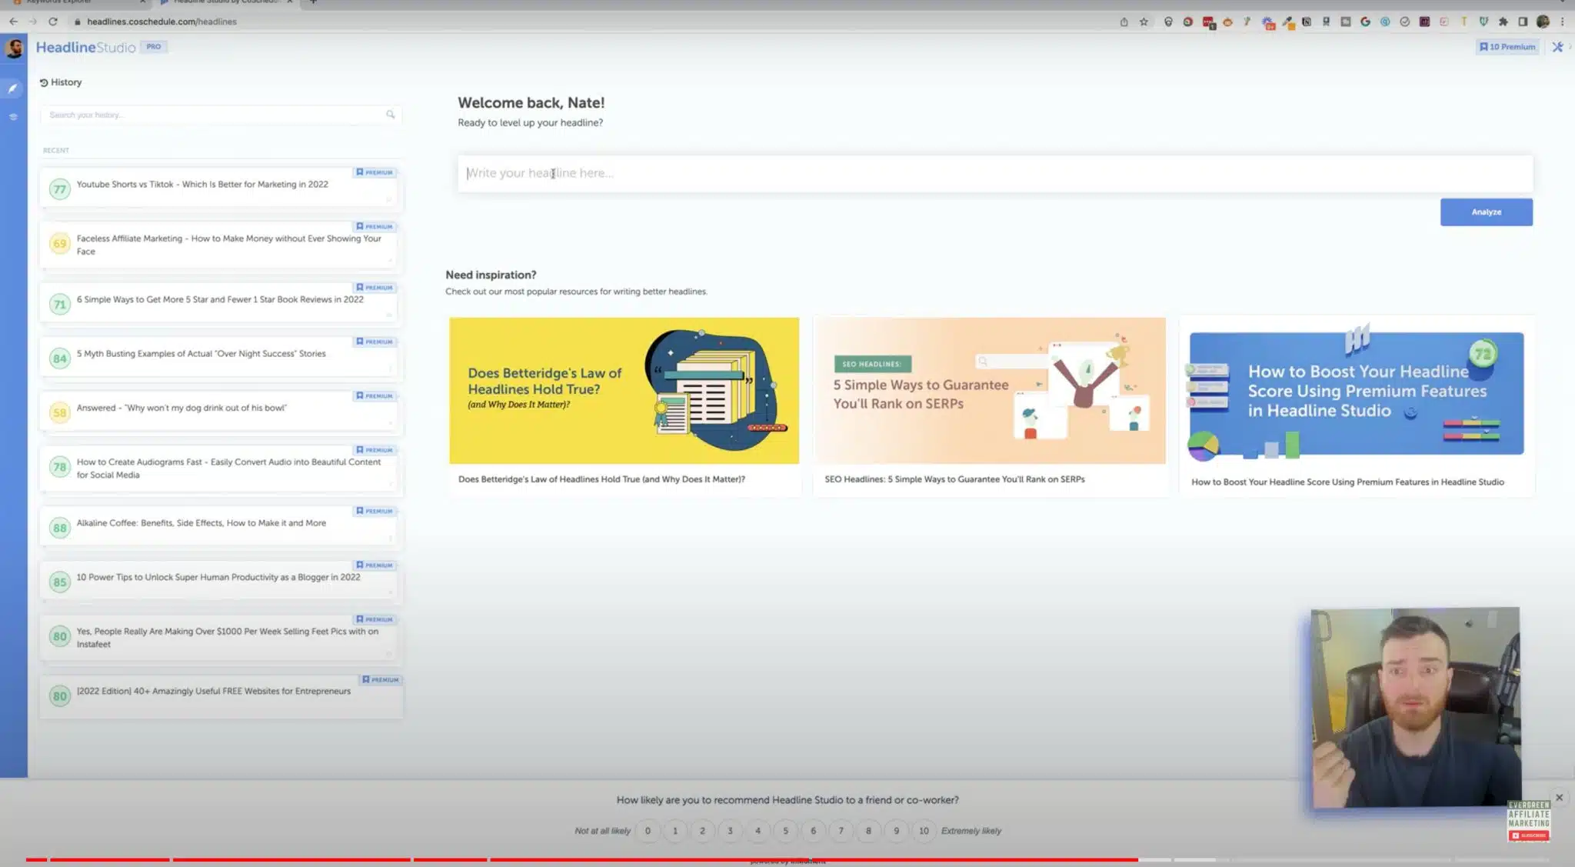
Task: Open 'Alkaline Coffee: Benefits' history item
Action: click(221, 525)
